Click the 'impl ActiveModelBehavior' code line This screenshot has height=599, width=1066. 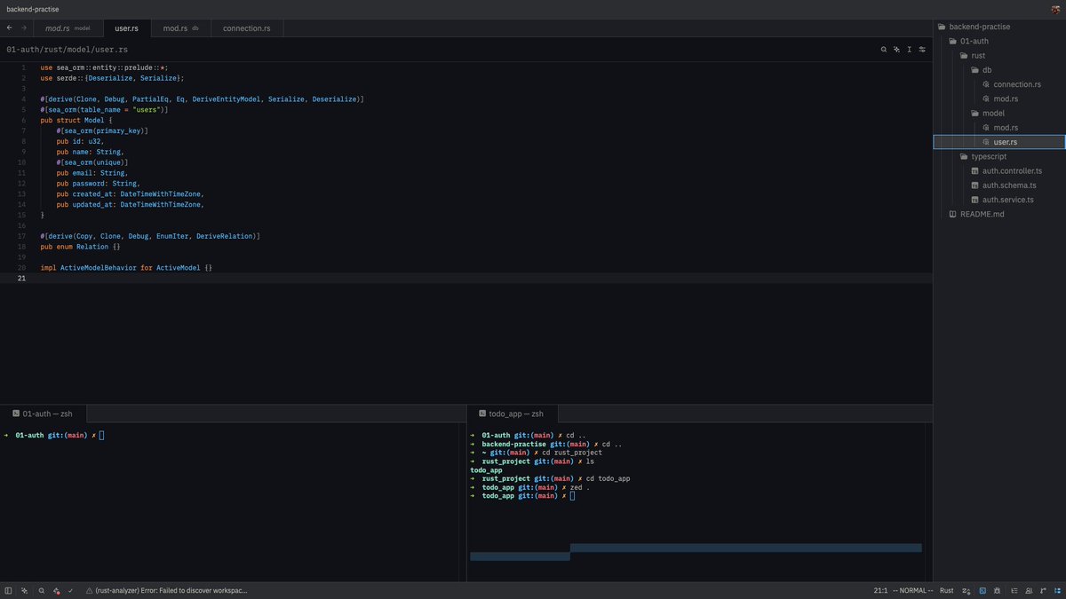[x=126, y=267]
